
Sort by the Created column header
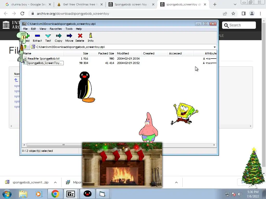154,53
